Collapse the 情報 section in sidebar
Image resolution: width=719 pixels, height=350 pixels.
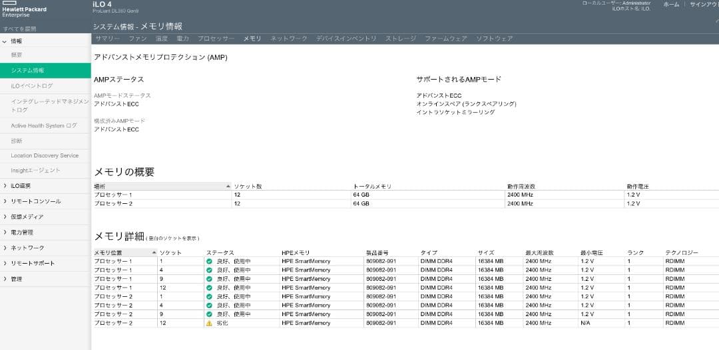[x=5, y=41]
